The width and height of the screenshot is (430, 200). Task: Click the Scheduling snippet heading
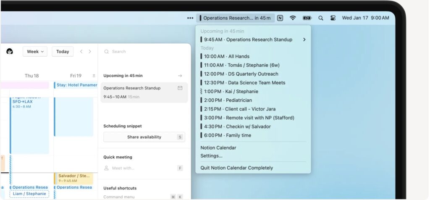[123, 126]
